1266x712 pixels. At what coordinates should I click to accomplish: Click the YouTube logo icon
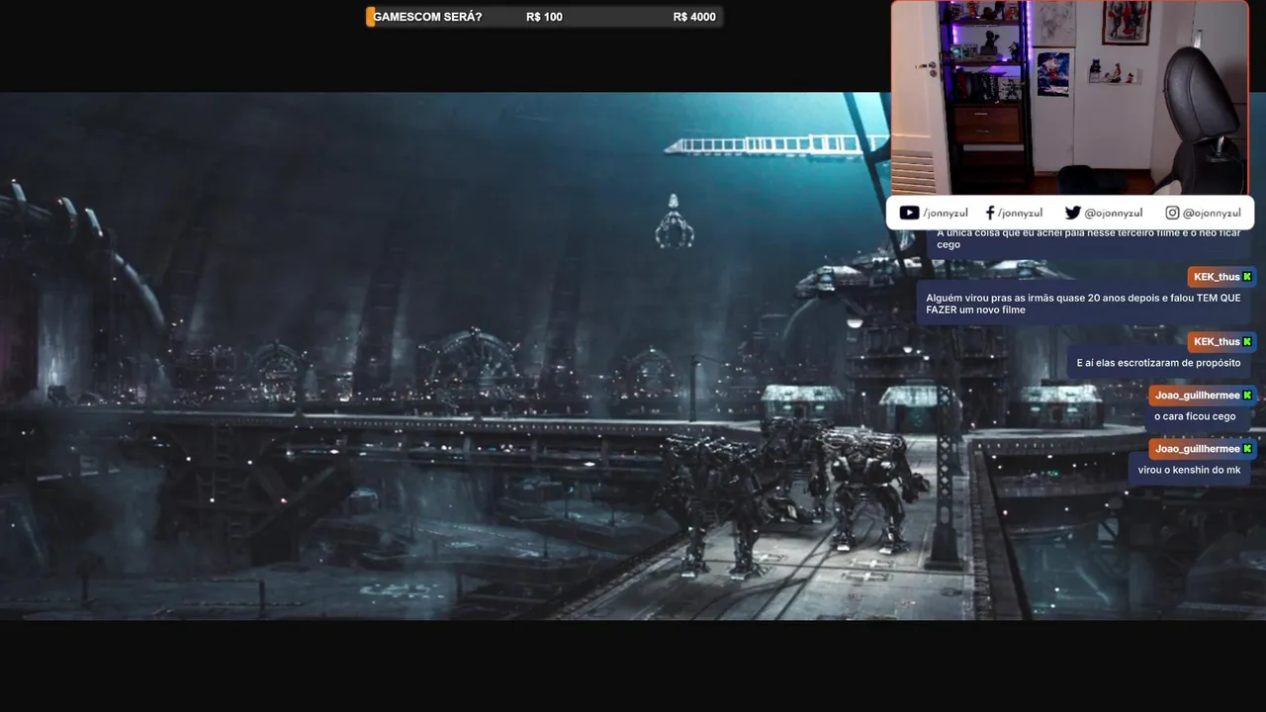pos(909,213)
